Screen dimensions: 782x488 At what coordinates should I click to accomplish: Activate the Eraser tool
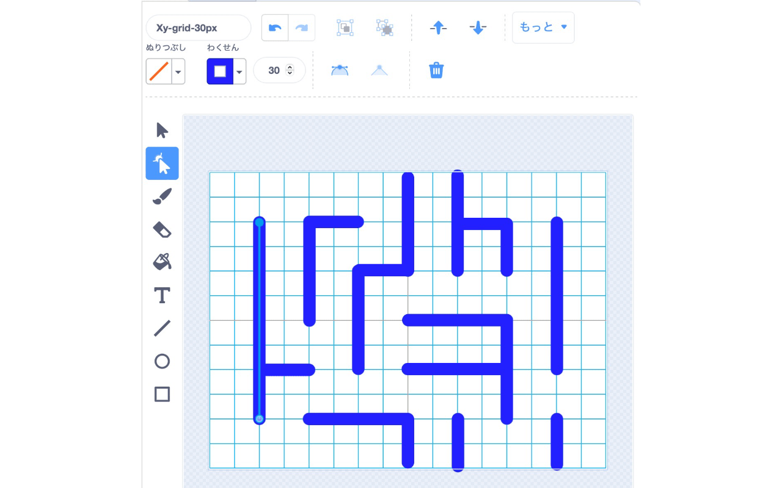coord(162,229)
